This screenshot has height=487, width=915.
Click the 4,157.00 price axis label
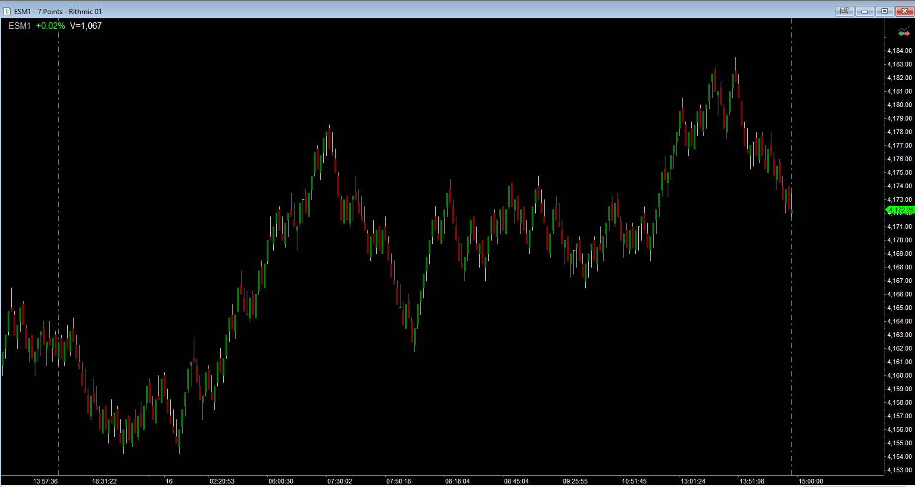point(900,416)
